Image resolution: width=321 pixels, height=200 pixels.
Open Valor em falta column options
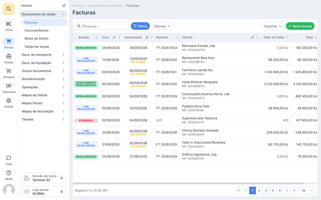pos(287,37)
